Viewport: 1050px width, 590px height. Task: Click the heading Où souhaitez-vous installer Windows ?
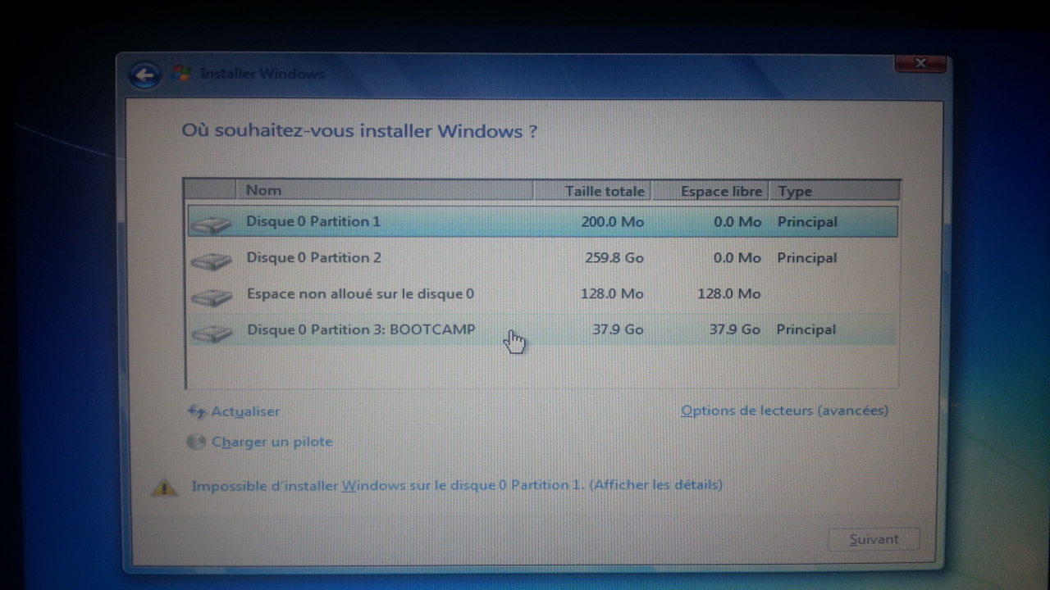click(359, 131)
